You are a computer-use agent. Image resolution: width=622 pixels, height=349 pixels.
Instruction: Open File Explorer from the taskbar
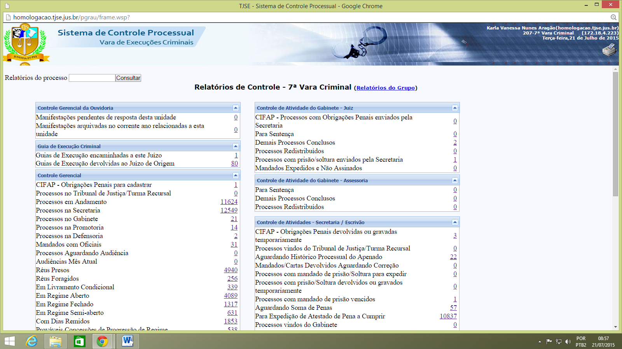pos(56,341)
